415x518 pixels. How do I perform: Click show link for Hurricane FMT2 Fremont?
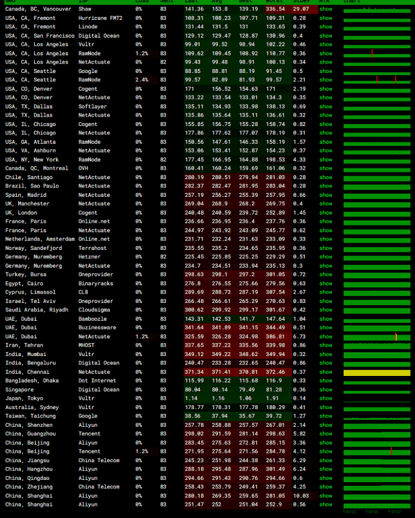point(326,18)
